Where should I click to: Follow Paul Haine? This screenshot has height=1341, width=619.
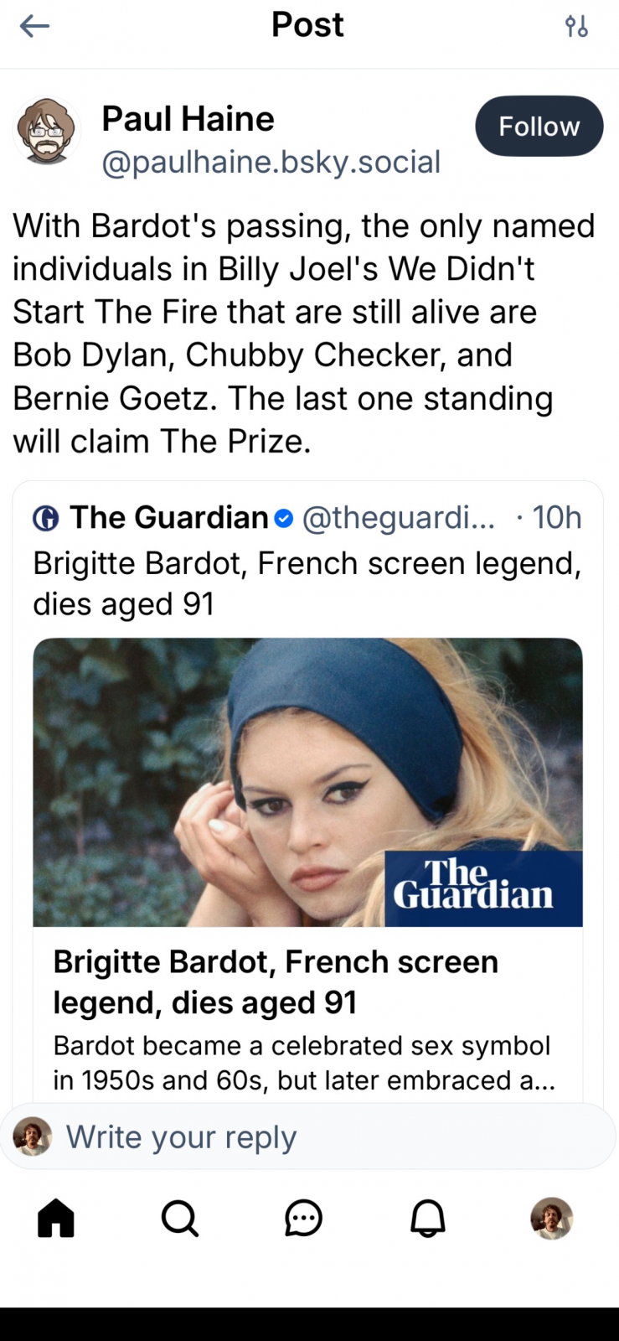coord(539,127)
